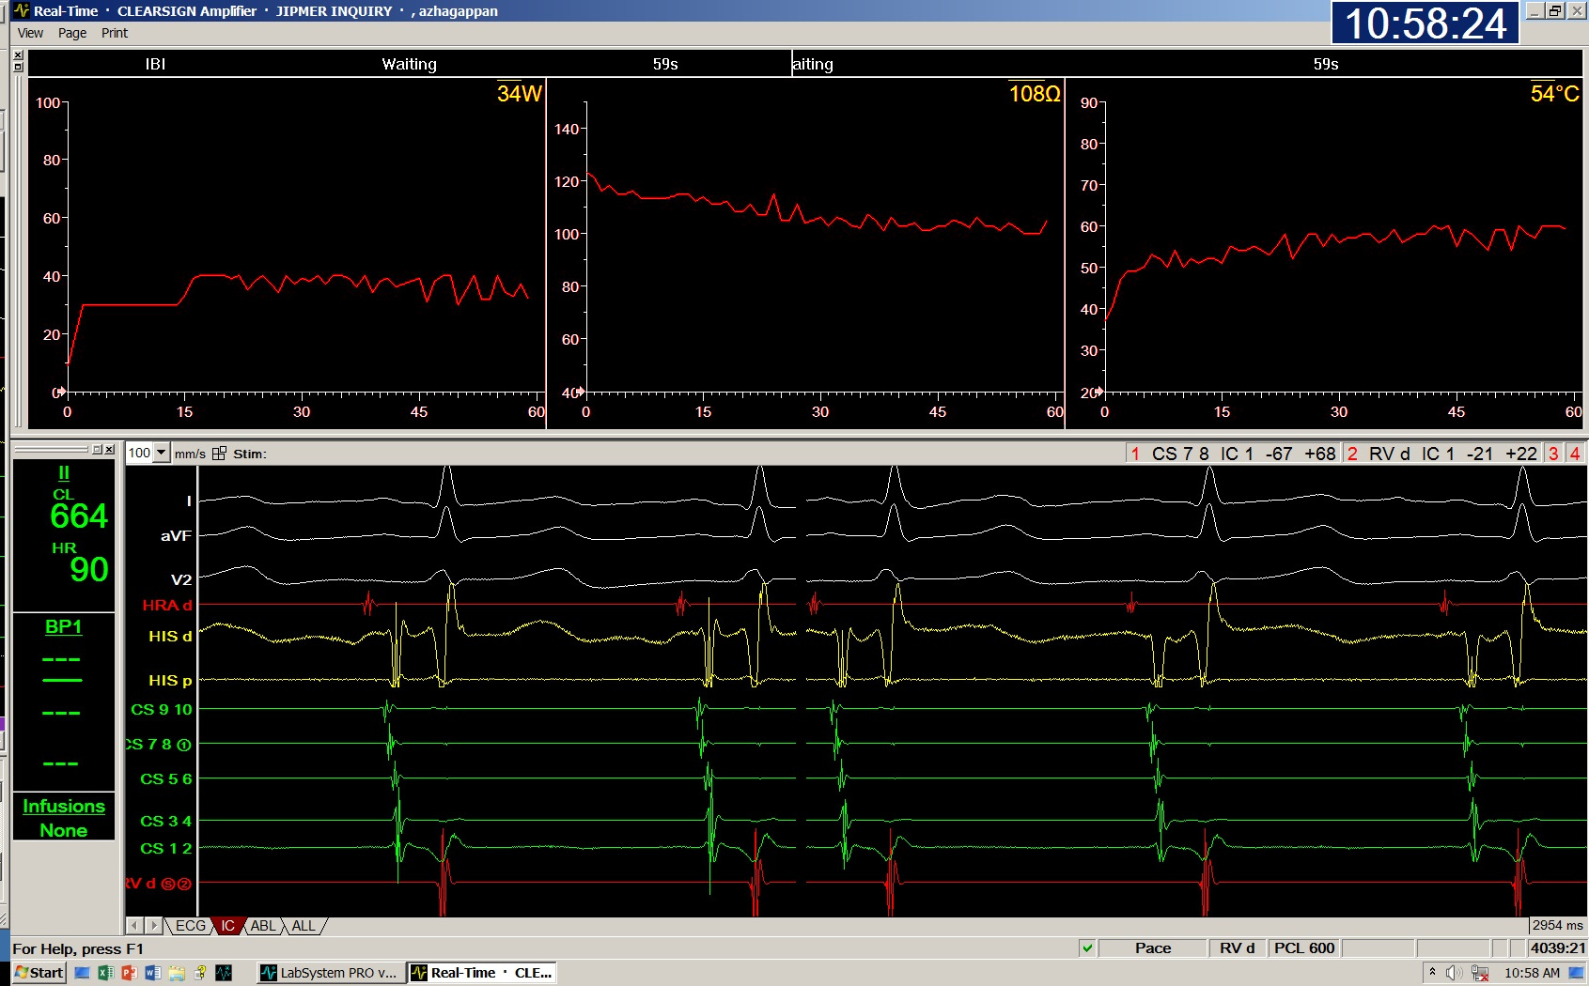
Task: Open the Print menu
Action: pos(115,32)
